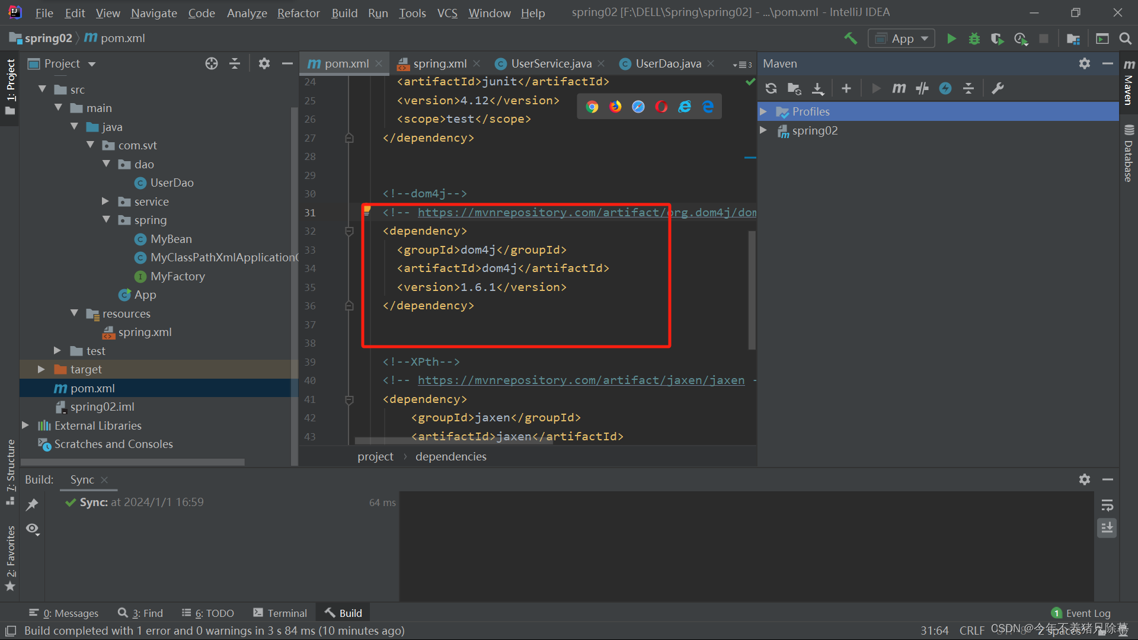Expand the Profiles node in Maven panel
The image size is (1138, 640).
[763, 111]
